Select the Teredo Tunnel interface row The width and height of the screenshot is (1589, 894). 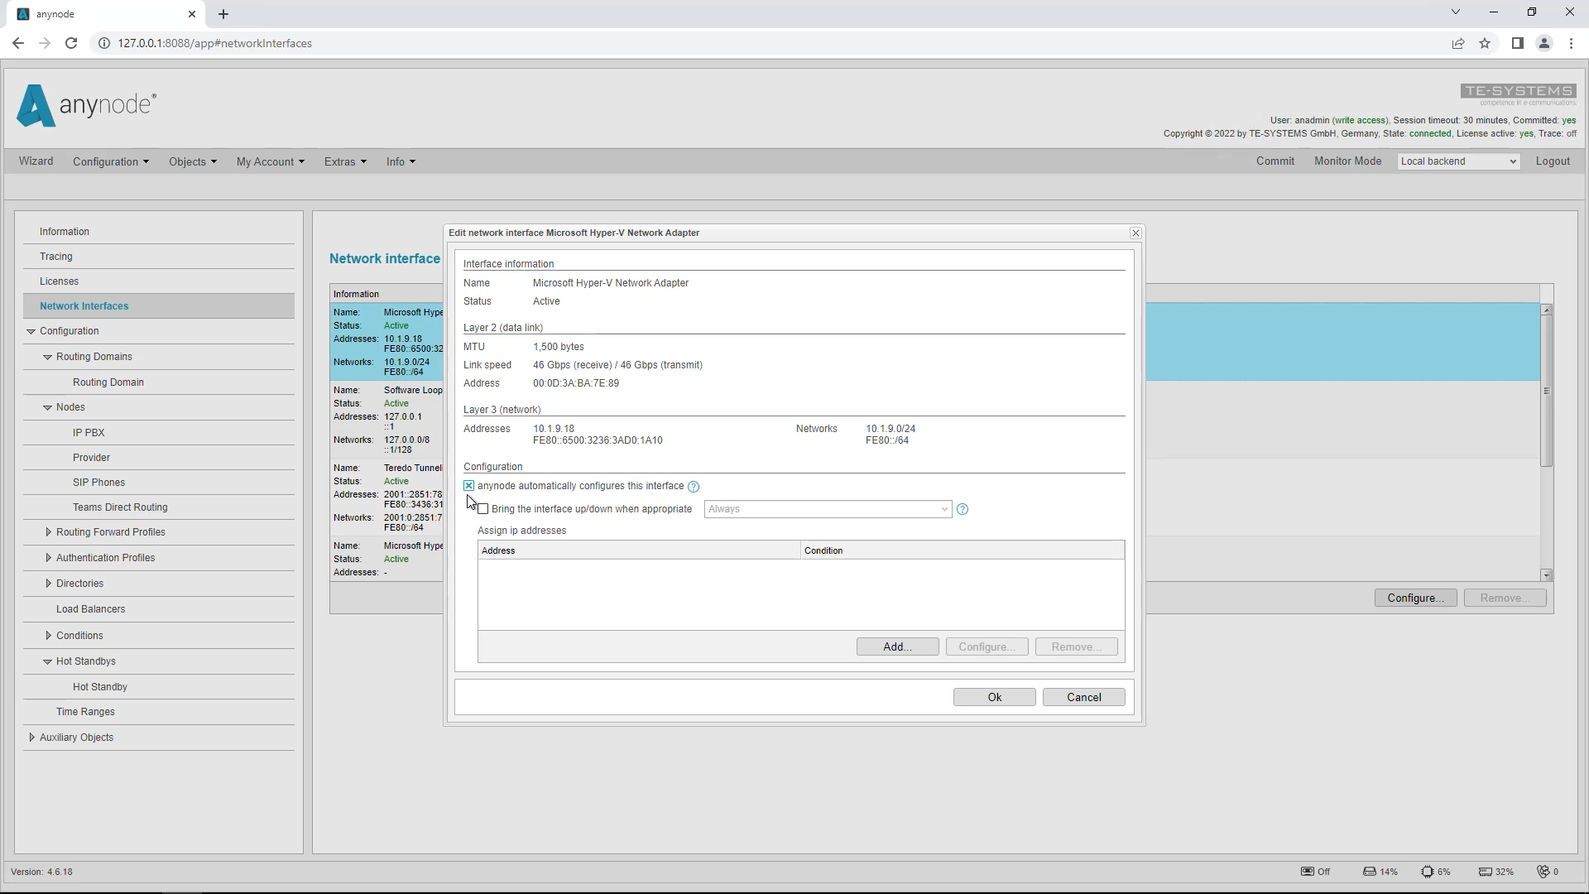387,497
